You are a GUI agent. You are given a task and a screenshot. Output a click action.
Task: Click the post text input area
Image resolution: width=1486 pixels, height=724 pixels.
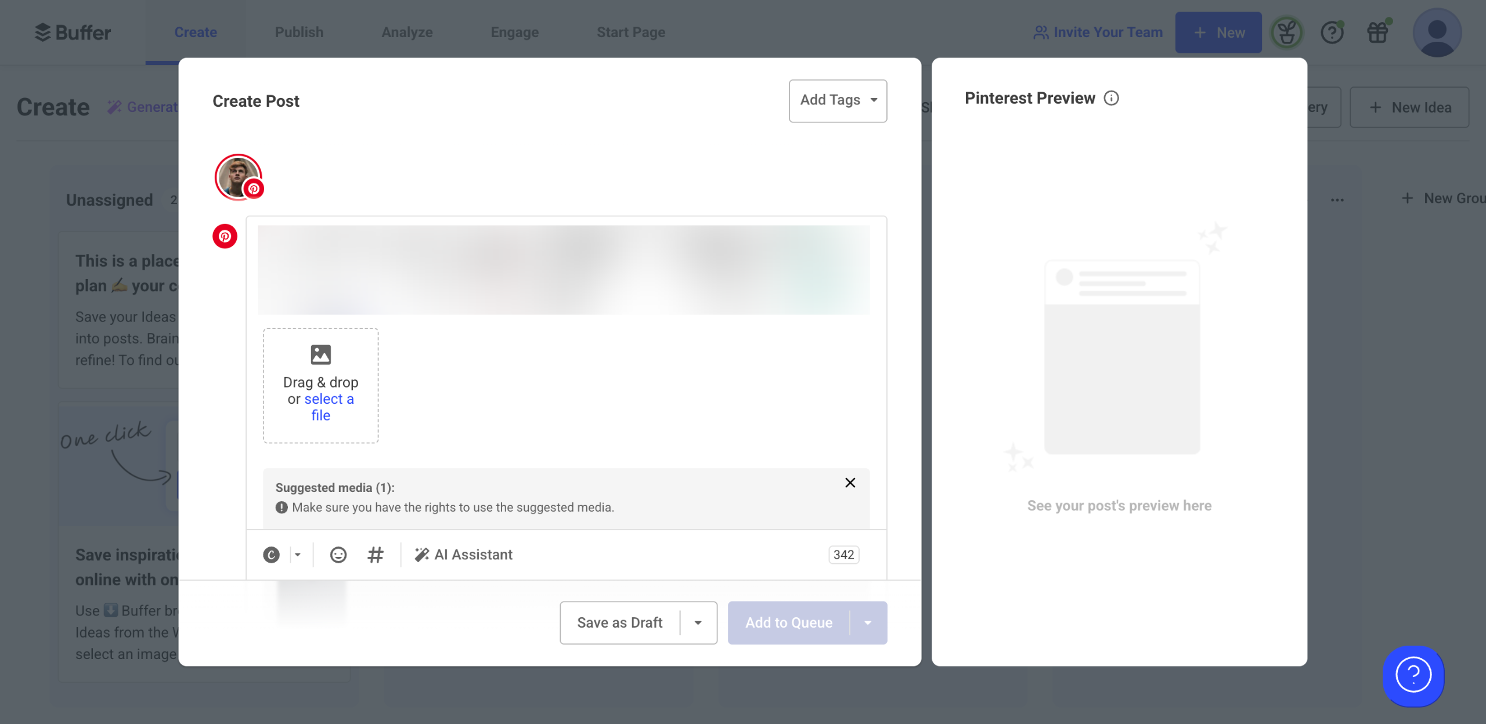[x=563, y=270]
